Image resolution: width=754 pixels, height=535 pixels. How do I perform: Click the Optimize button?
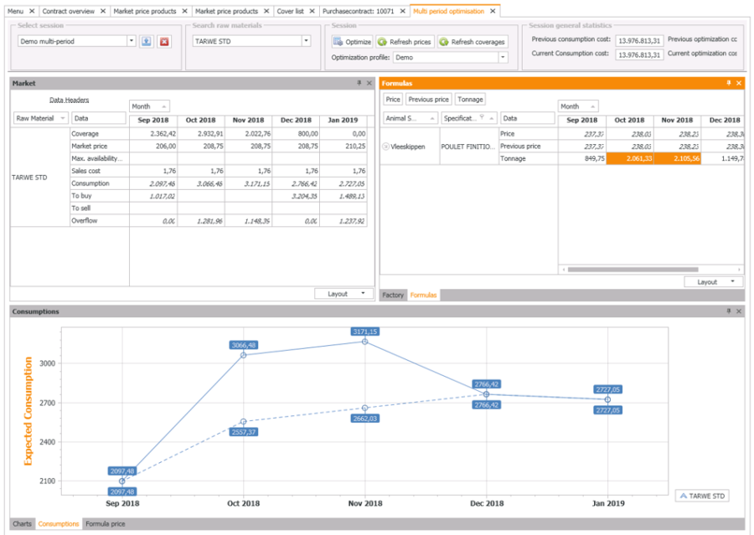point(352,41)
